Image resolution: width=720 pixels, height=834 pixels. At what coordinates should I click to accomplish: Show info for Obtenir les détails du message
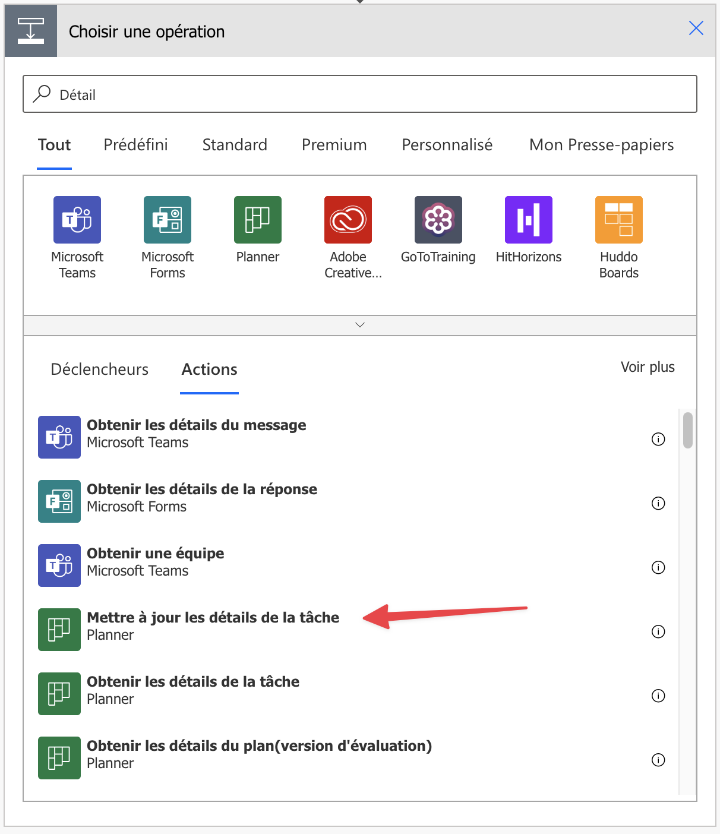(658, 439)
